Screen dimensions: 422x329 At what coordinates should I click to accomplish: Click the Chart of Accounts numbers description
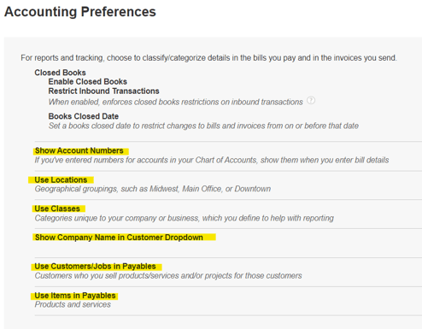click(x=212, y=160)
